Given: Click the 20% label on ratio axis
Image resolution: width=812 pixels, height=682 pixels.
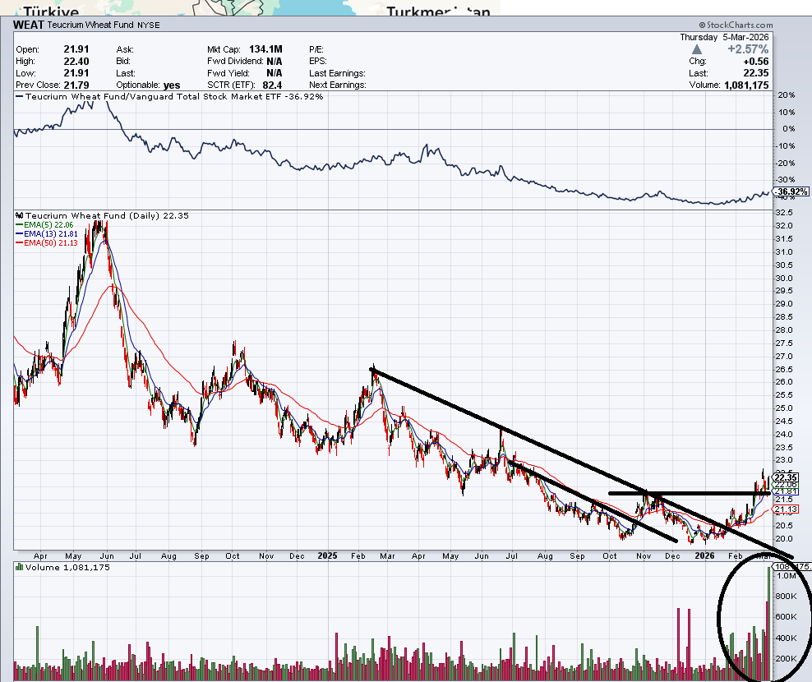Looking at the screenshot, I should pos(786,95).
